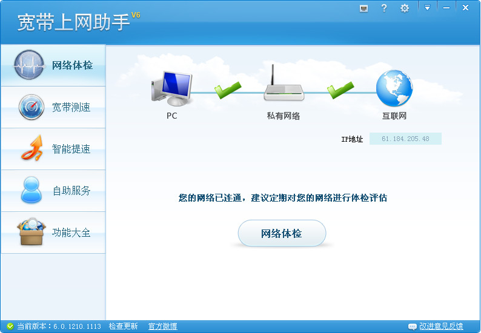The image size is (481, 333).
Task: Open the 功能大全 sidebar tab
Action: [x=53, y=232]
